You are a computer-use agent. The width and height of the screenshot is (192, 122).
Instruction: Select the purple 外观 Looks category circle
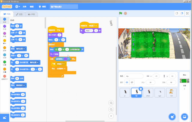point(5,26)
